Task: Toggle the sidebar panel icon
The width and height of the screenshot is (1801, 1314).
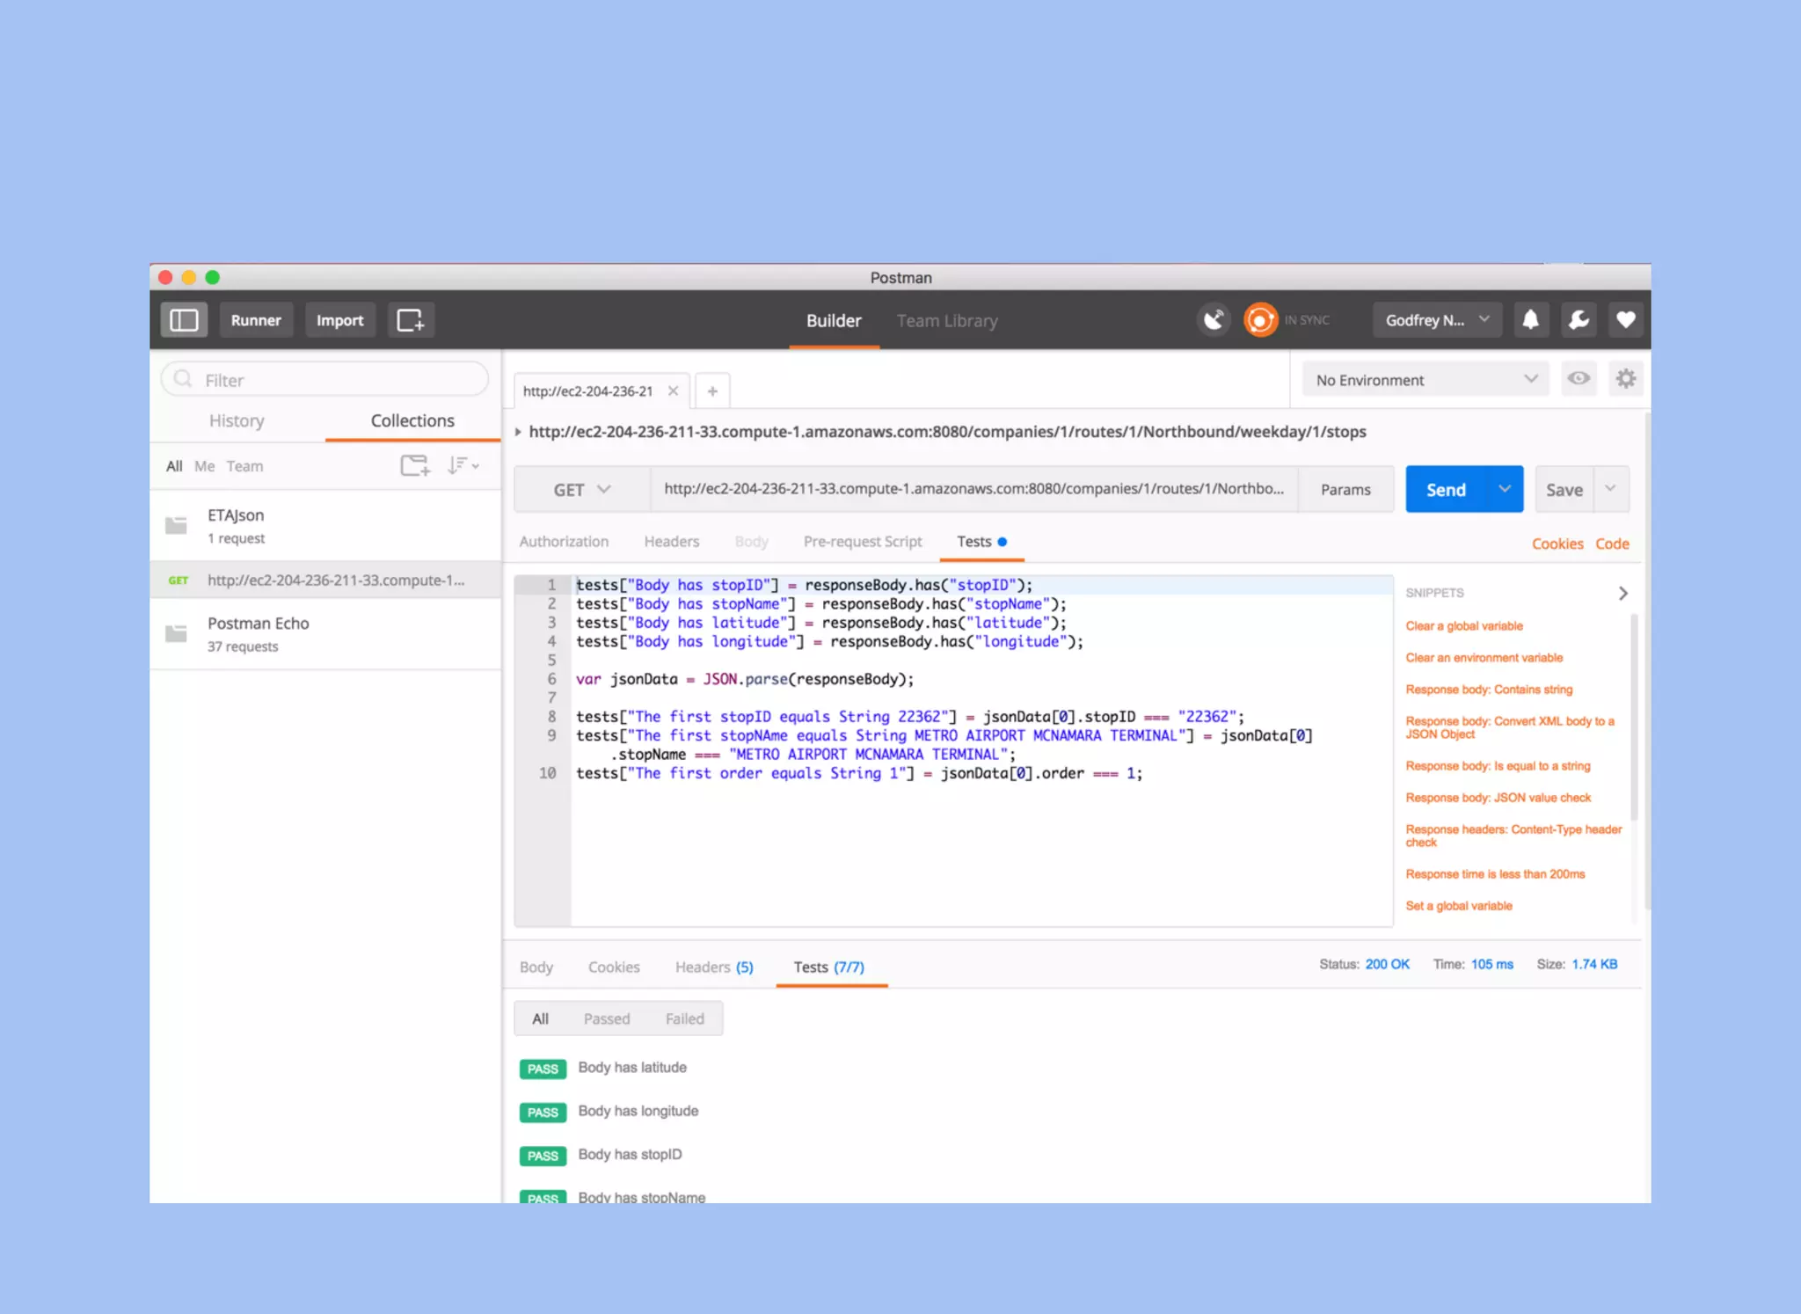Action: pos(183,320)
